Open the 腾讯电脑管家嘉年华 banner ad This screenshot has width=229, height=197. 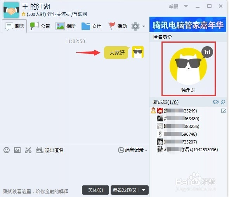[x=188, y=25]
